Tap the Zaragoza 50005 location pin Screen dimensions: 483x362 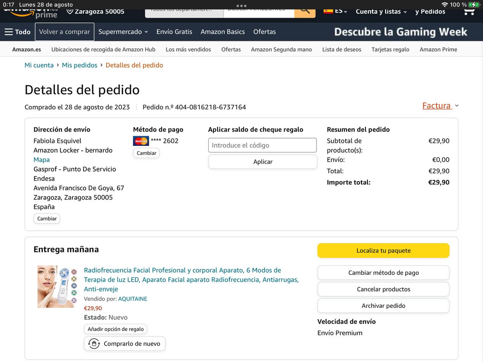(x=70, y=12)
